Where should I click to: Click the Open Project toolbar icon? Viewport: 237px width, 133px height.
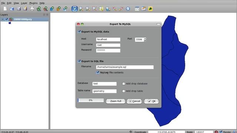12,9
